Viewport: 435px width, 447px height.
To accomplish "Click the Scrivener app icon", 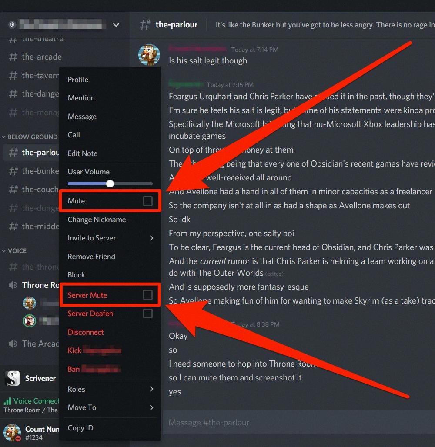I will tap(12, 378).
